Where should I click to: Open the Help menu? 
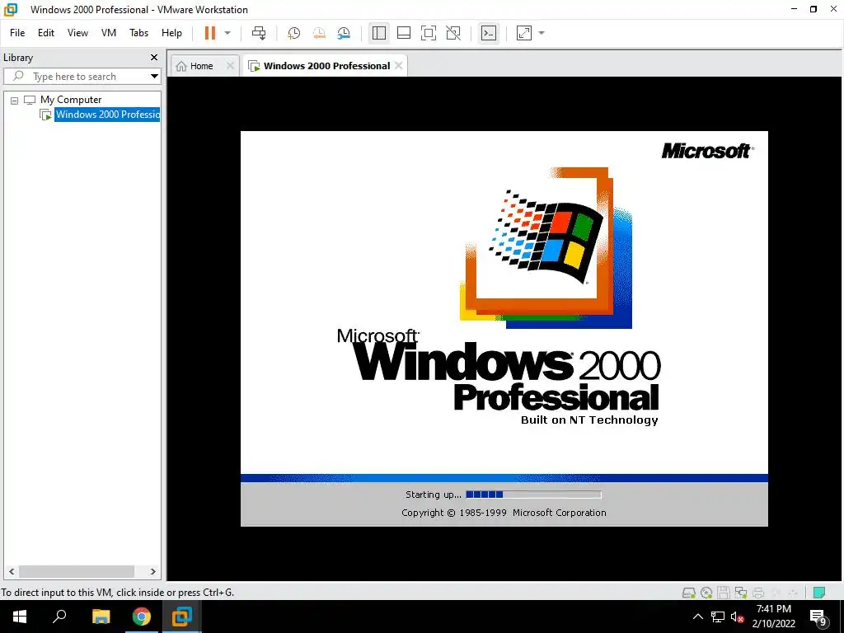click(171, 33)
